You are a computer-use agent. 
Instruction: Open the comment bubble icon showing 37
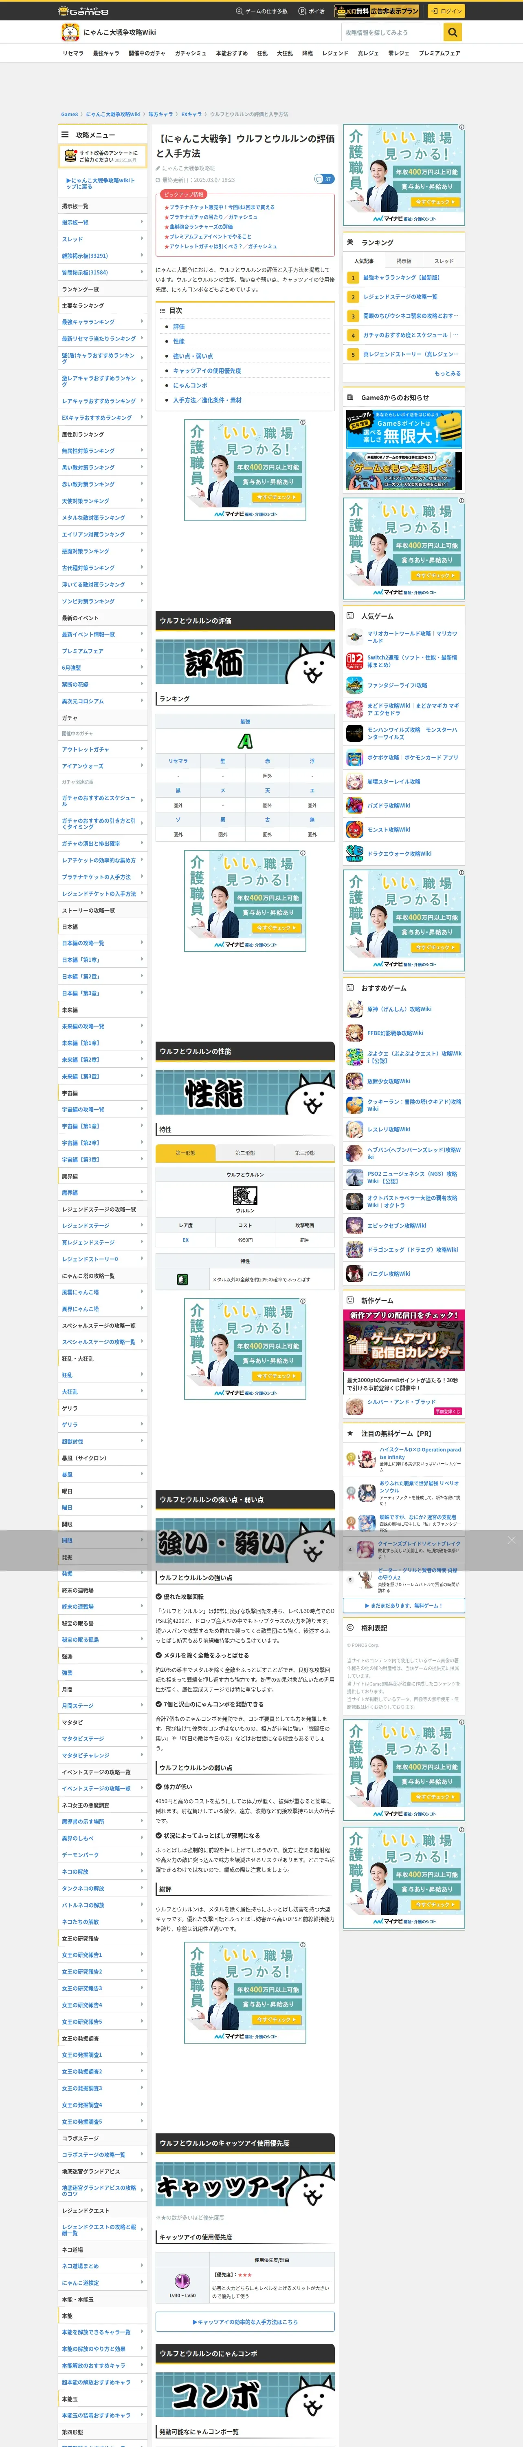pyautogui.click(x=324, y=179)
